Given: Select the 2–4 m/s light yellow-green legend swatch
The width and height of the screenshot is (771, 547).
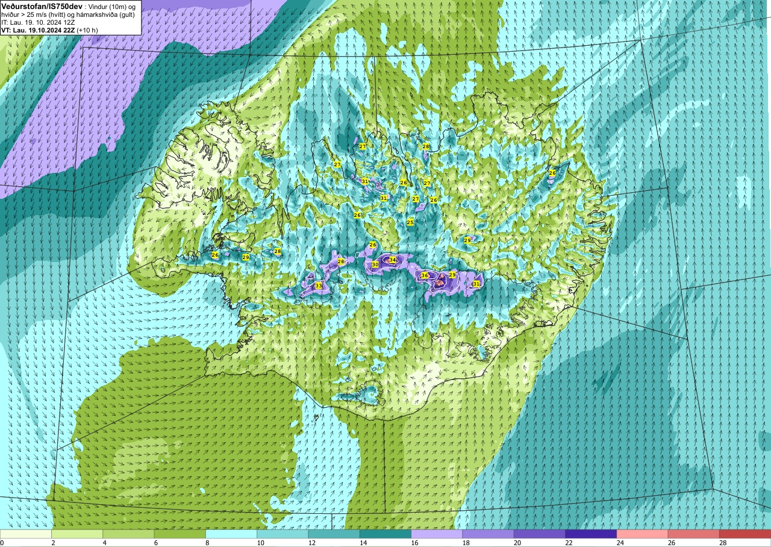Looking at the screenshot, I should 77,534.
